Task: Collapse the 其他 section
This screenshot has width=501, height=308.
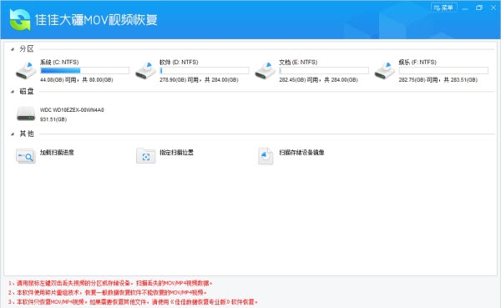Action: pos(13,134)
